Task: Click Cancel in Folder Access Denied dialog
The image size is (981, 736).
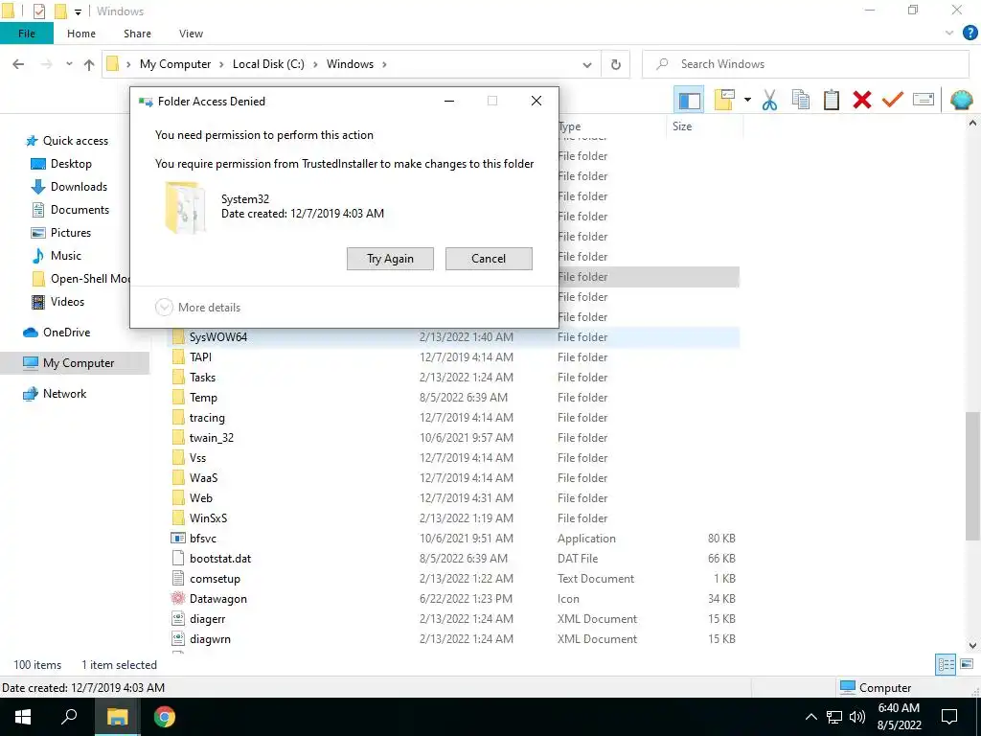Action: click(x=489, y=259)
